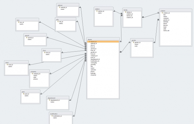This screenshot has width=194, height=124.
Task: Click the key icon beside post_id
Action: click(23, 94)
